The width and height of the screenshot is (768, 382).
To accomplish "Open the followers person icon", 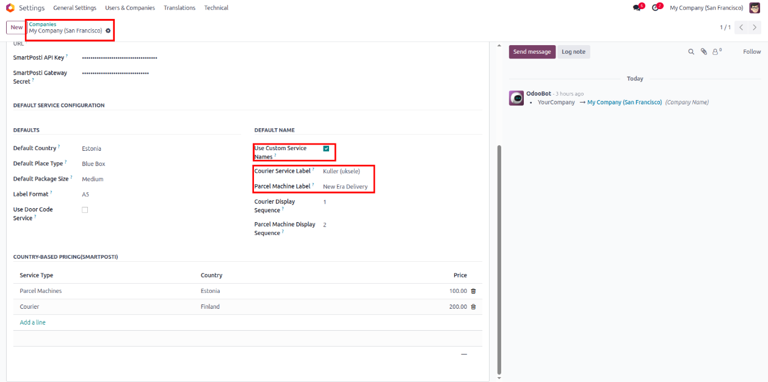I will tap(715, 52).
